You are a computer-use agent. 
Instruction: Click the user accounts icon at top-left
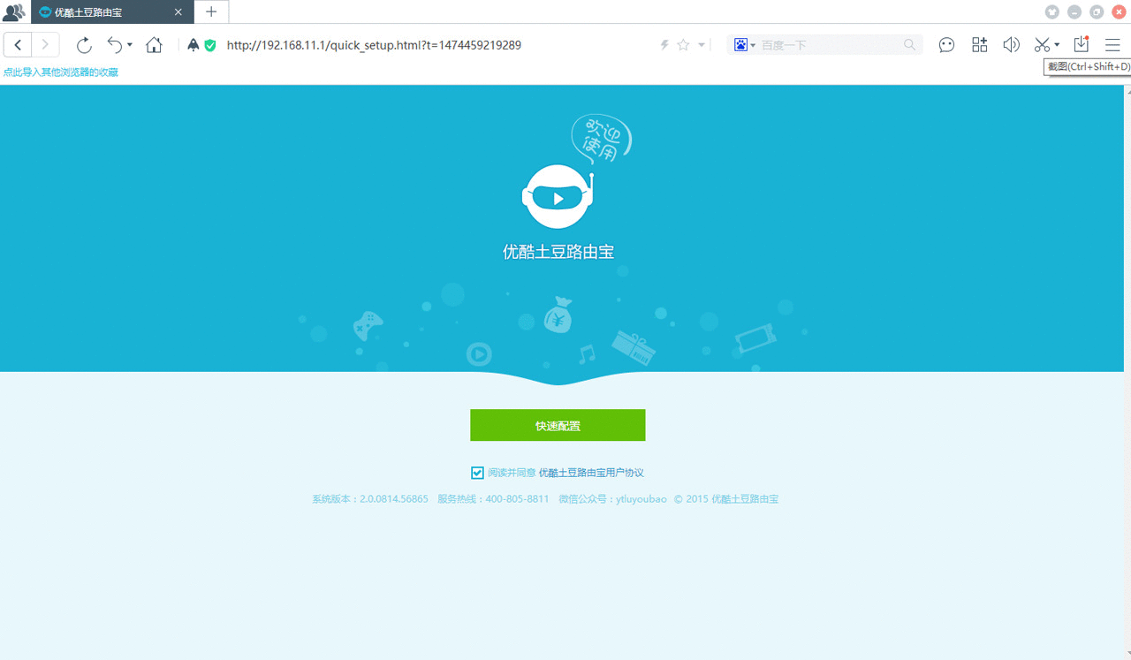pos(14,12)
